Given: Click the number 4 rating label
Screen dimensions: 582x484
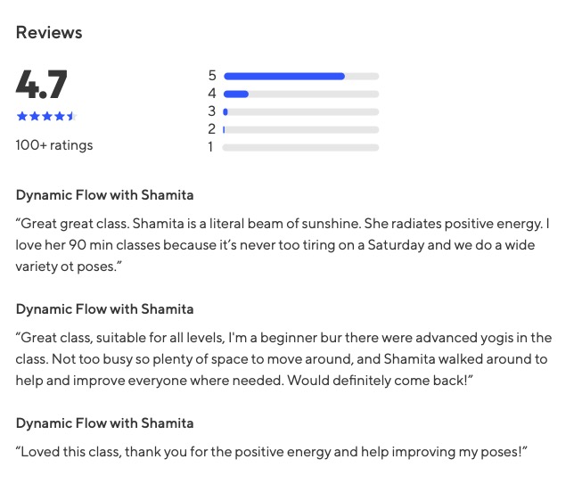Looking at the screenshot, I should 212,94.
